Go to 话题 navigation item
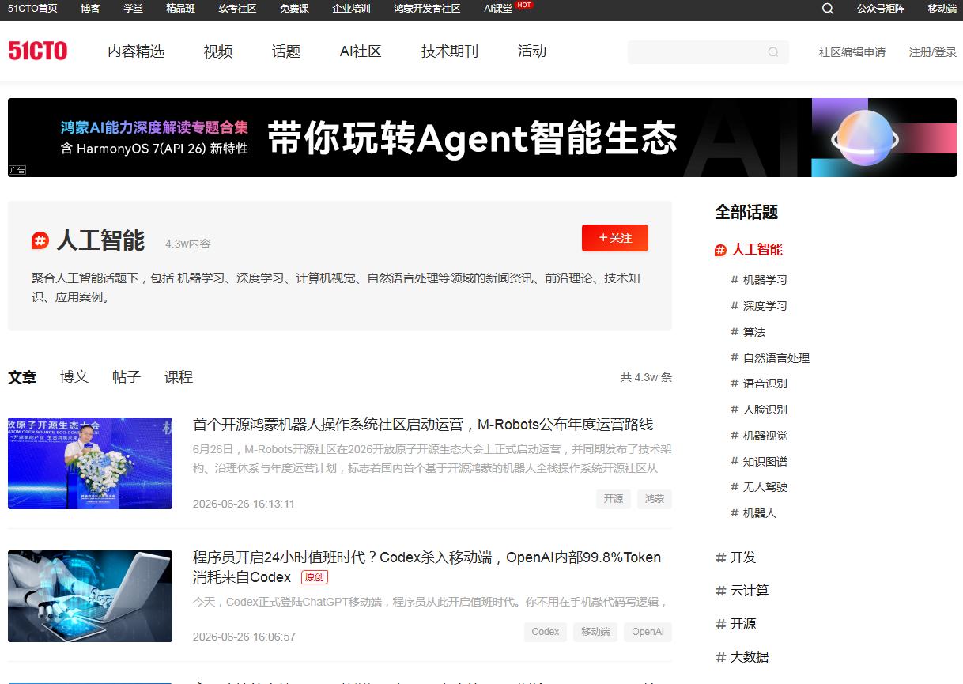 point(286,51)
